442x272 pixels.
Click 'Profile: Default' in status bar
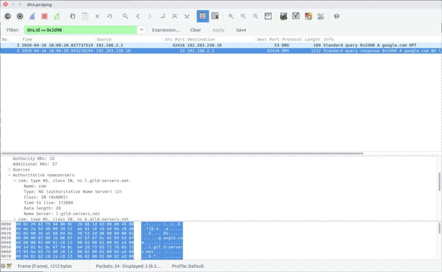click(x=188, y=266)
